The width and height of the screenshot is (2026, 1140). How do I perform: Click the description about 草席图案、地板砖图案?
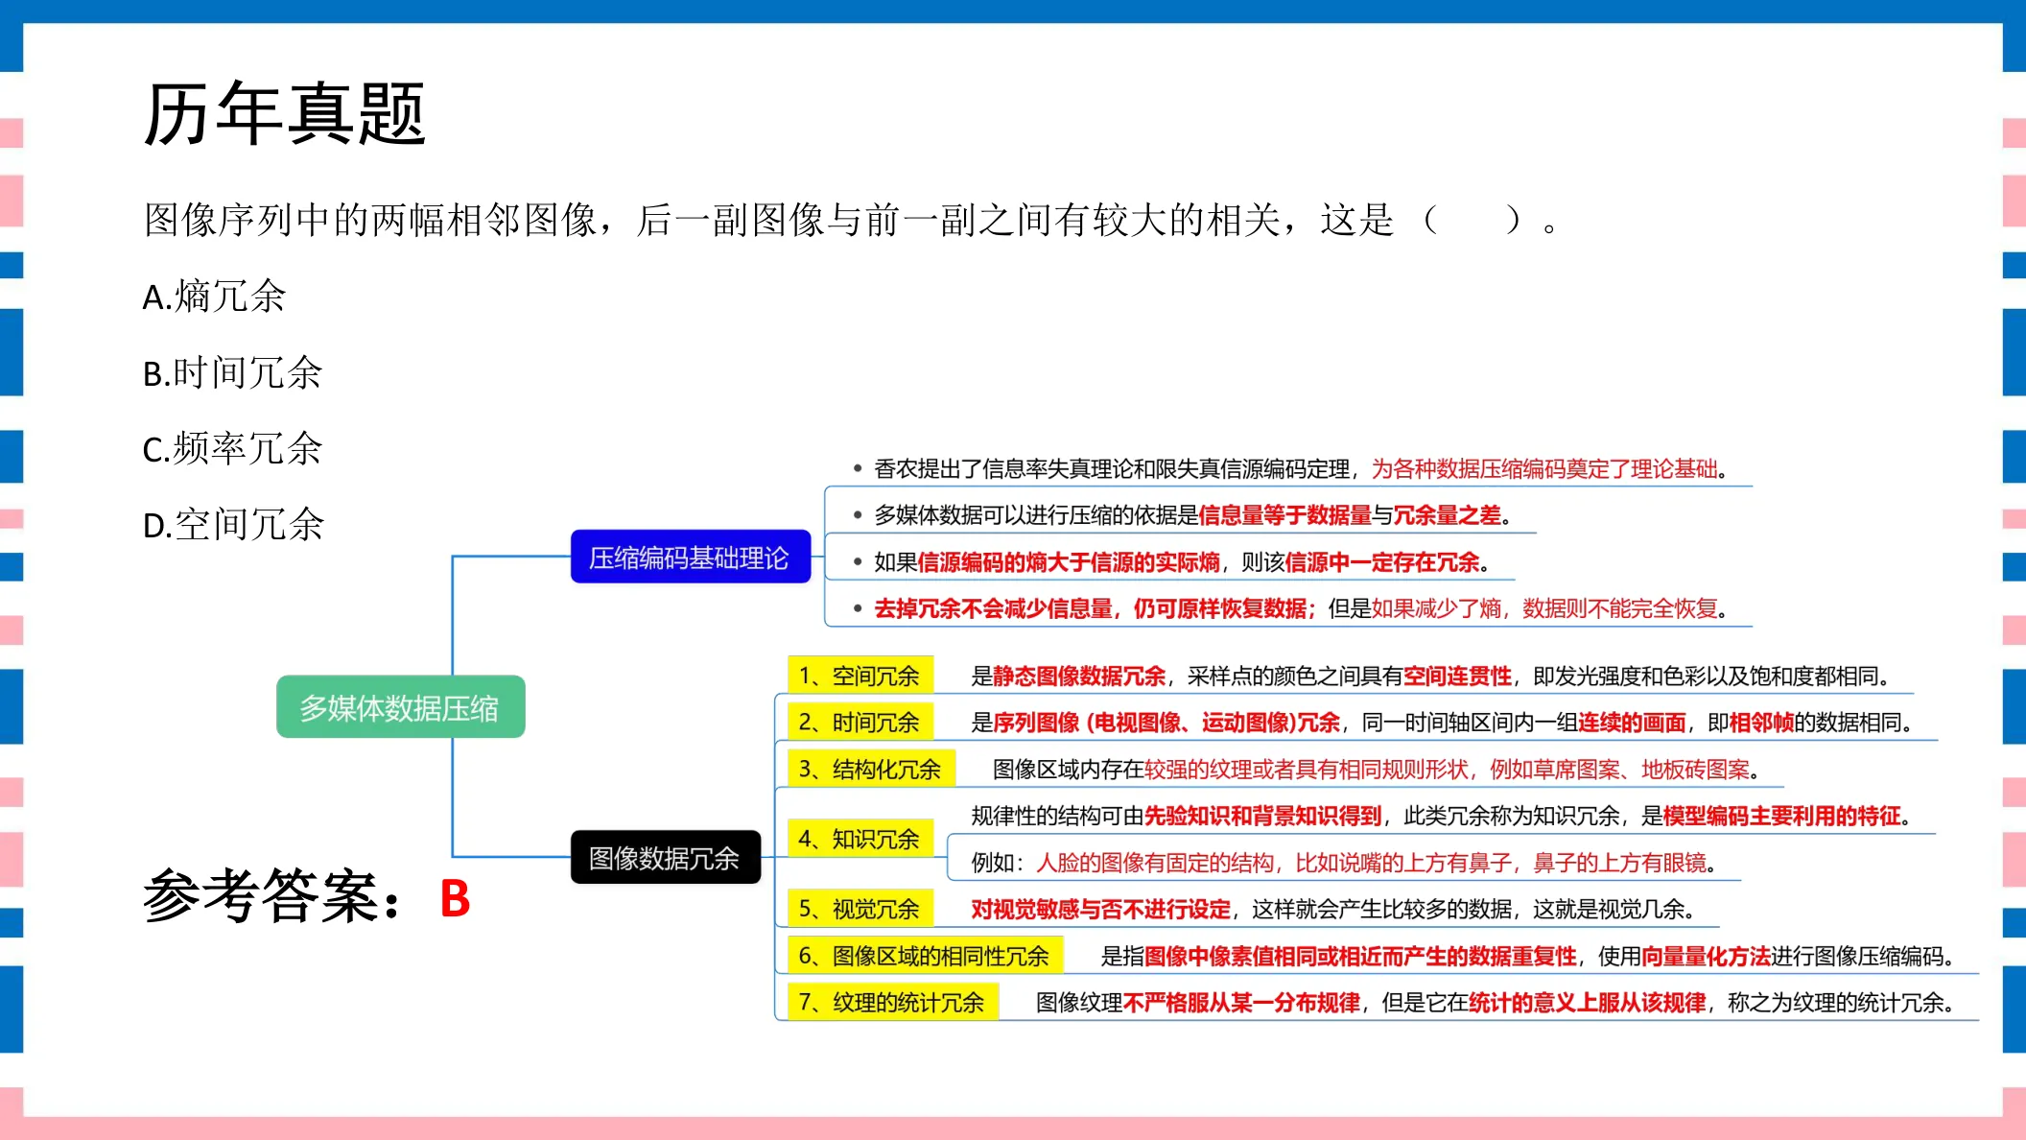pos(1376,770)
